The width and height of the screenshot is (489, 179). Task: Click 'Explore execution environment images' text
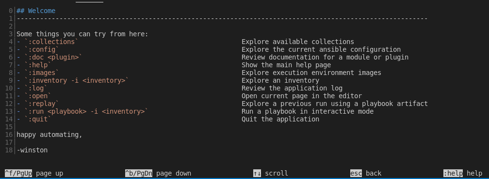[311, 73]
